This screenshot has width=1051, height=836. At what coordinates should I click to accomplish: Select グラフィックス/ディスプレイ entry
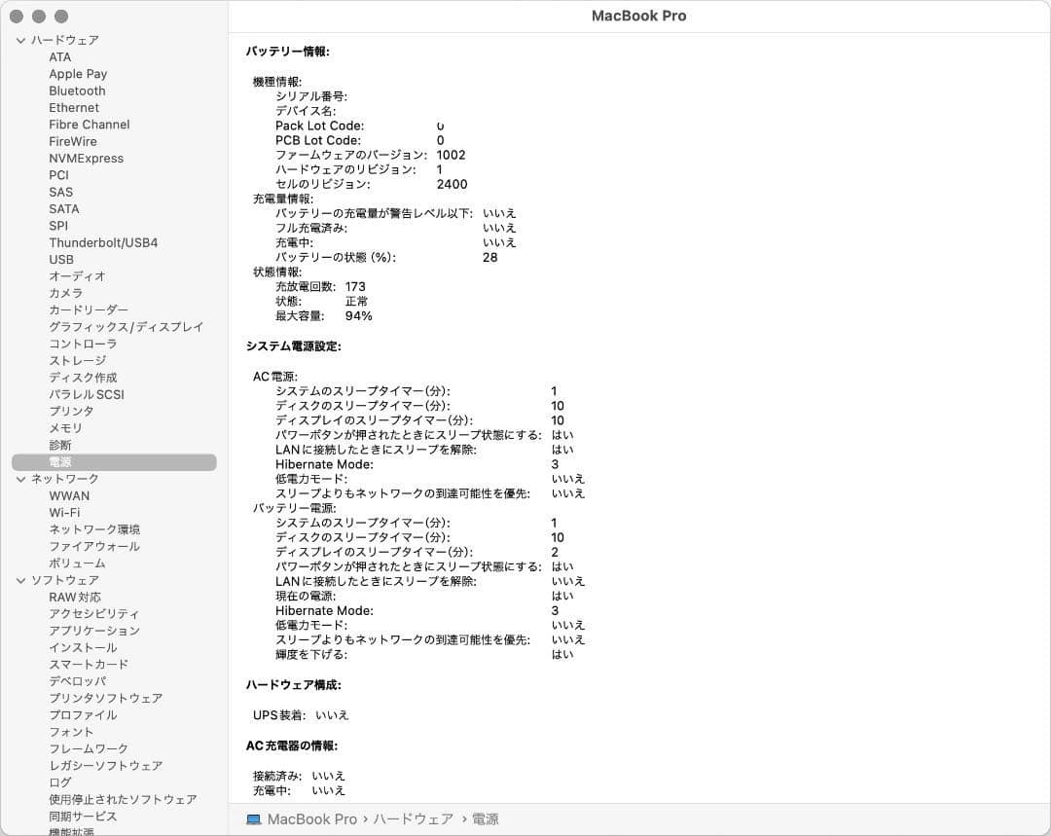pyautogui.click(x=127, y=327)
